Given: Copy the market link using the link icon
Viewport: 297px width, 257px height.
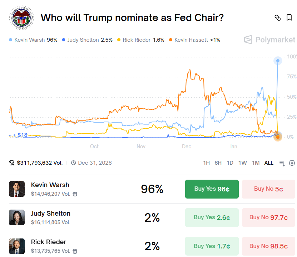Looking at the screenshot, I should point(278,17).
